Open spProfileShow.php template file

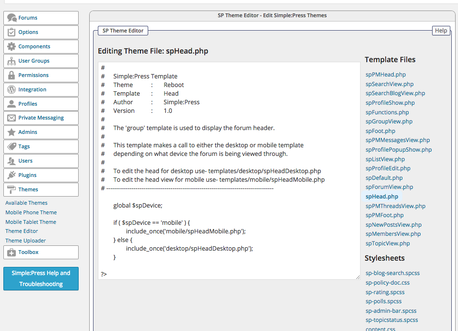pyautogui.click(x=390, y=103)
